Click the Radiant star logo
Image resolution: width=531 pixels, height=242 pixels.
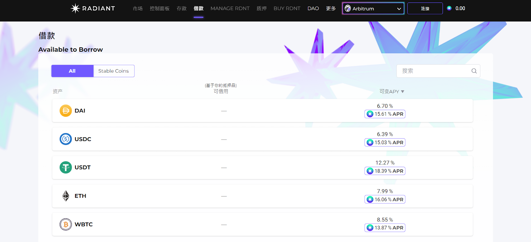point(75,8)
